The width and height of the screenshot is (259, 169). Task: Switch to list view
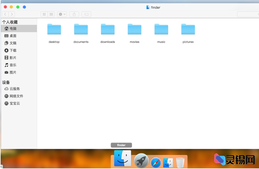click(x=51, y=14)
